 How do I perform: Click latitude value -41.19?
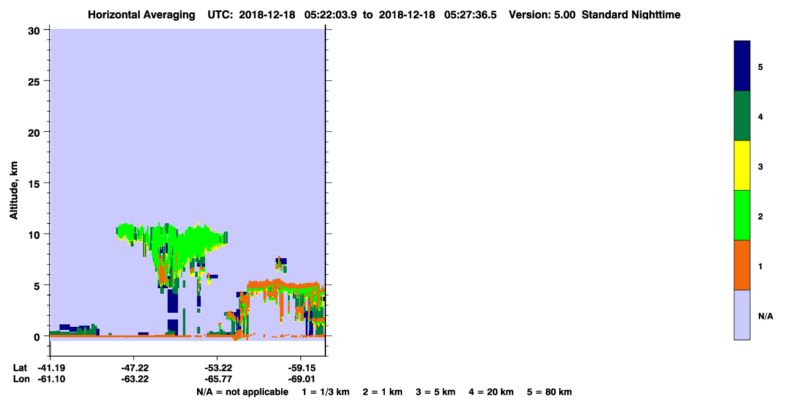coord(51,368)
